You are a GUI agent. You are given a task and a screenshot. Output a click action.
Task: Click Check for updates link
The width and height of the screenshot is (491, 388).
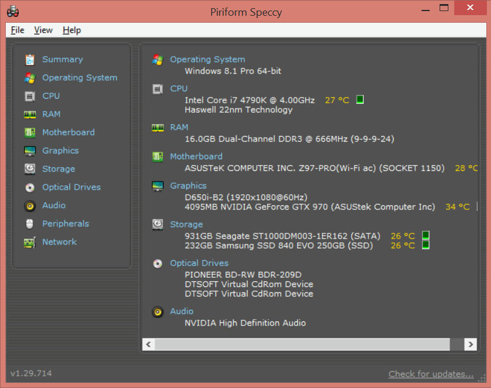click(431, 374)
